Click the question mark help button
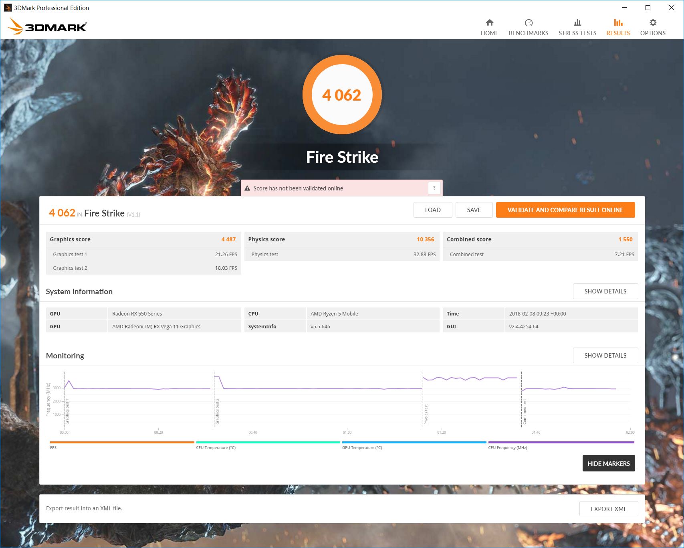The width and height of the screenshot is (684, 548). (x=434, y=188)
